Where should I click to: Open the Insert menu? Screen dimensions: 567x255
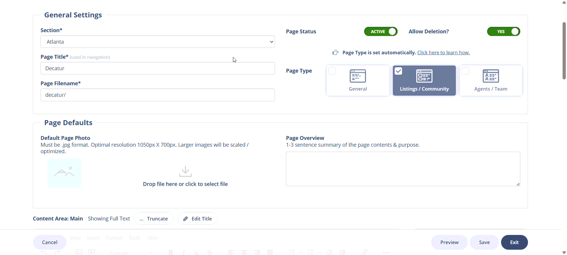pos(93,238)
